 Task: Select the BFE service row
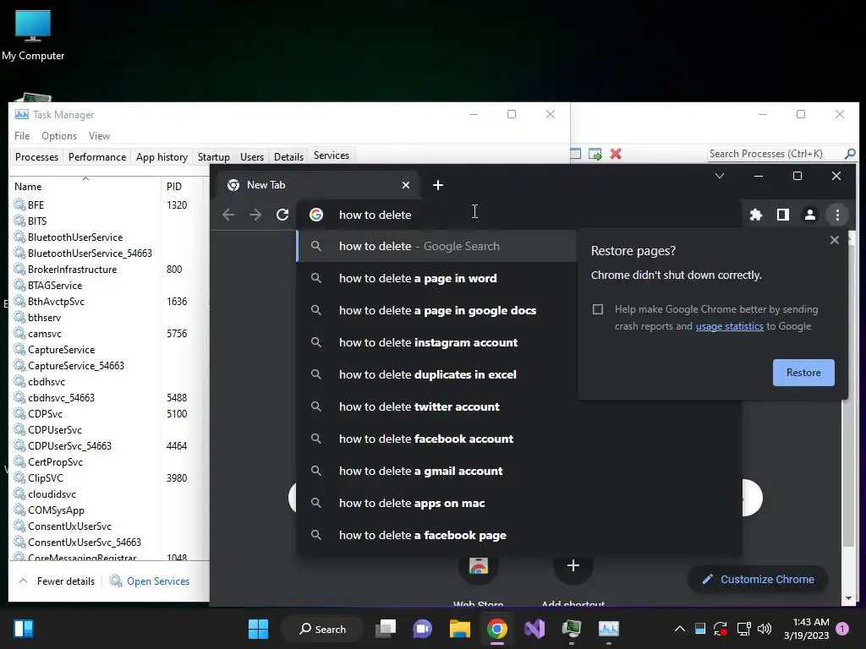pos(109,205)
